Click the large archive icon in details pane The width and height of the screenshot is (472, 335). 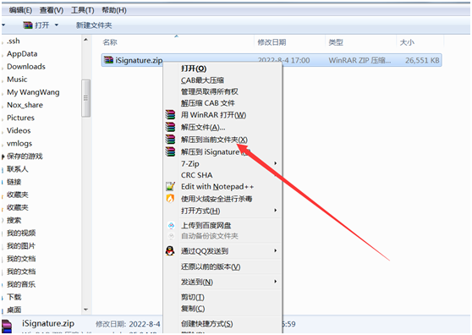[7, 327]
